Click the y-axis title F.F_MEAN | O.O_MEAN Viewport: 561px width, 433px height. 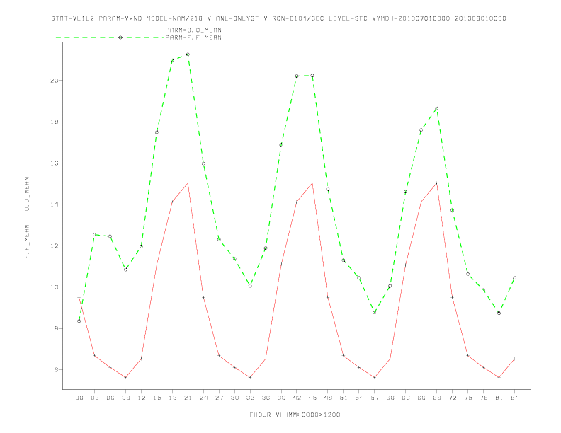[x=27, y=218]
